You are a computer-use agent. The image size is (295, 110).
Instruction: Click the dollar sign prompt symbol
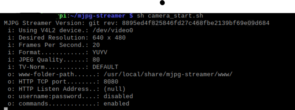[x=131, y=16]
